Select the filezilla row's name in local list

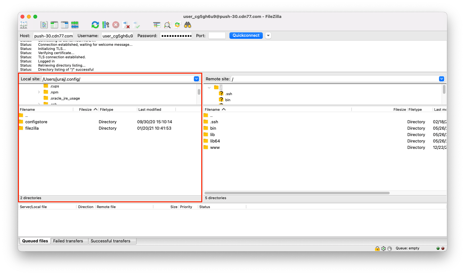pyautogui.click(x=32, y=128)
